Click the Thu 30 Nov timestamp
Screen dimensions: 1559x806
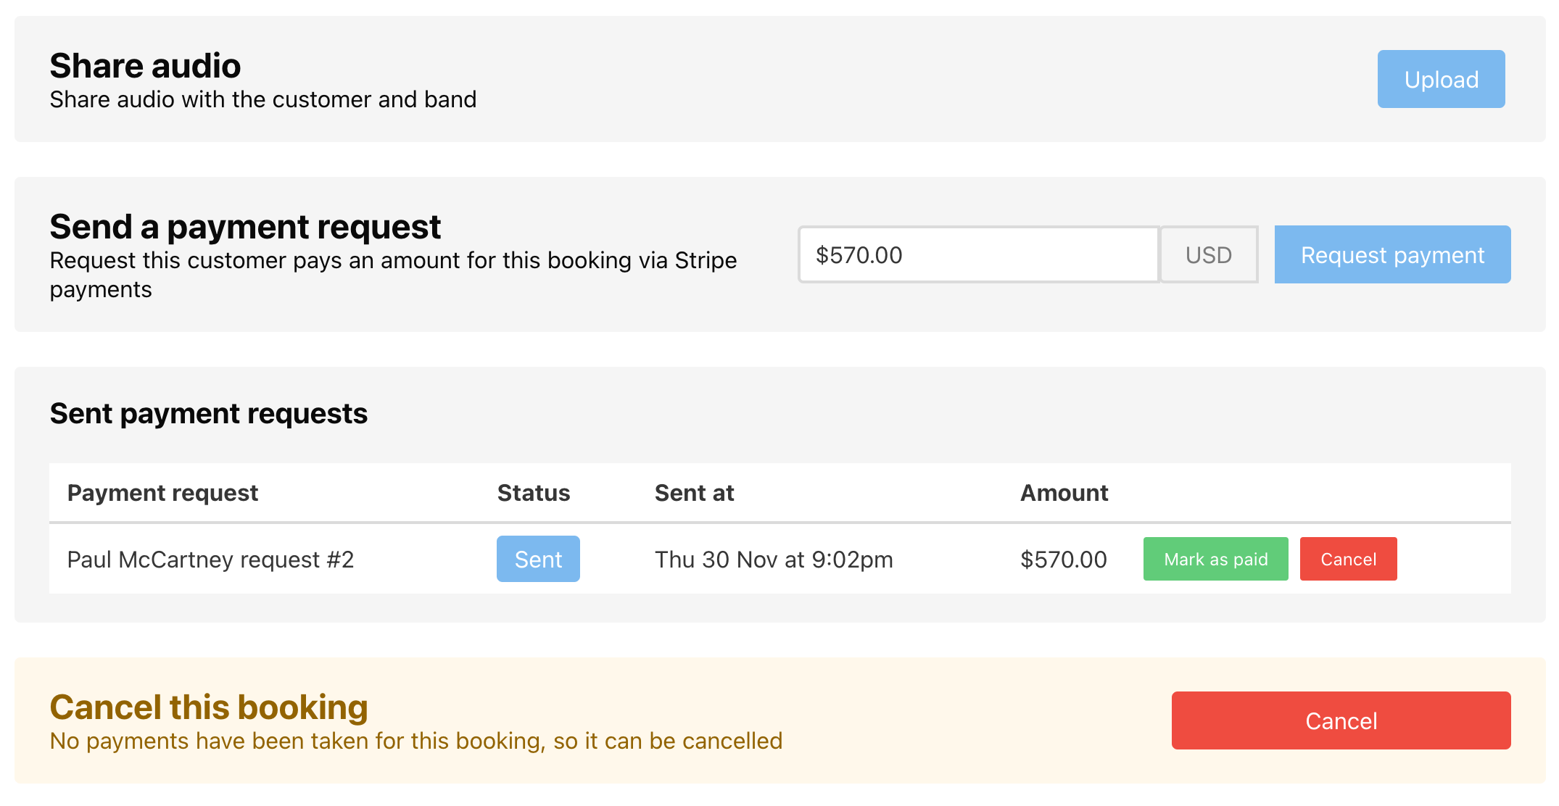pos(774,559)
